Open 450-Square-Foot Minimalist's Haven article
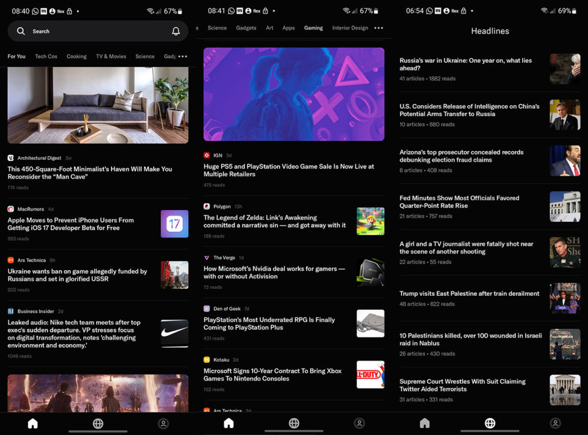Image resolution: width=588 pixels, height=435 pixels. [x=90, y=173]
